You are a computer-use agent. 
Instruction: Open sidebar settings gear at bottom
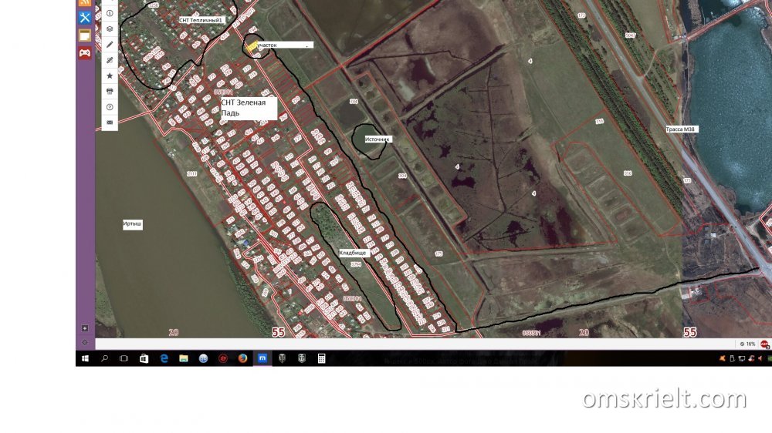(85, 342)
